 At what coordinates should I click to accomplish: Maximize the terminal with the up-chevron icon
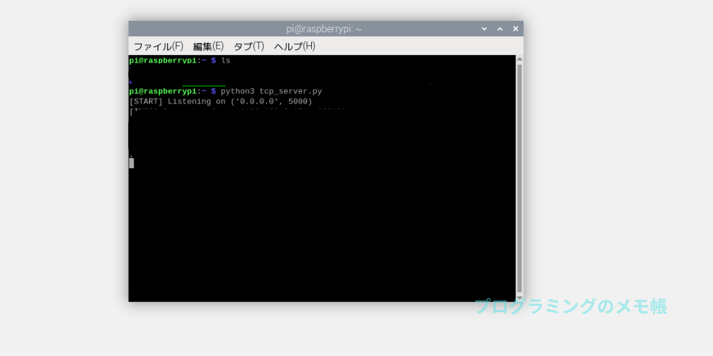(x=500, y=29)
